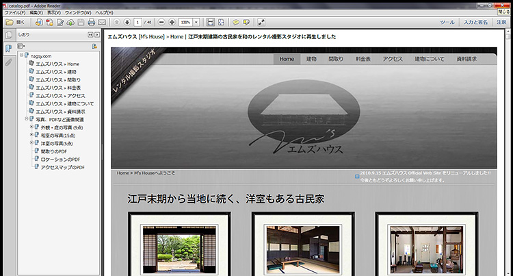Open the ツール pane
Screen dimensions: 513x276
pos(447,23)
